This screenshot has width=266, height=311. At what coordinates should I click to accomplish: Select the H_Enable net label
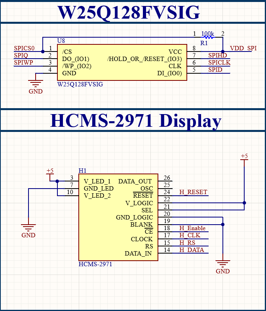(x=192, y=228)
